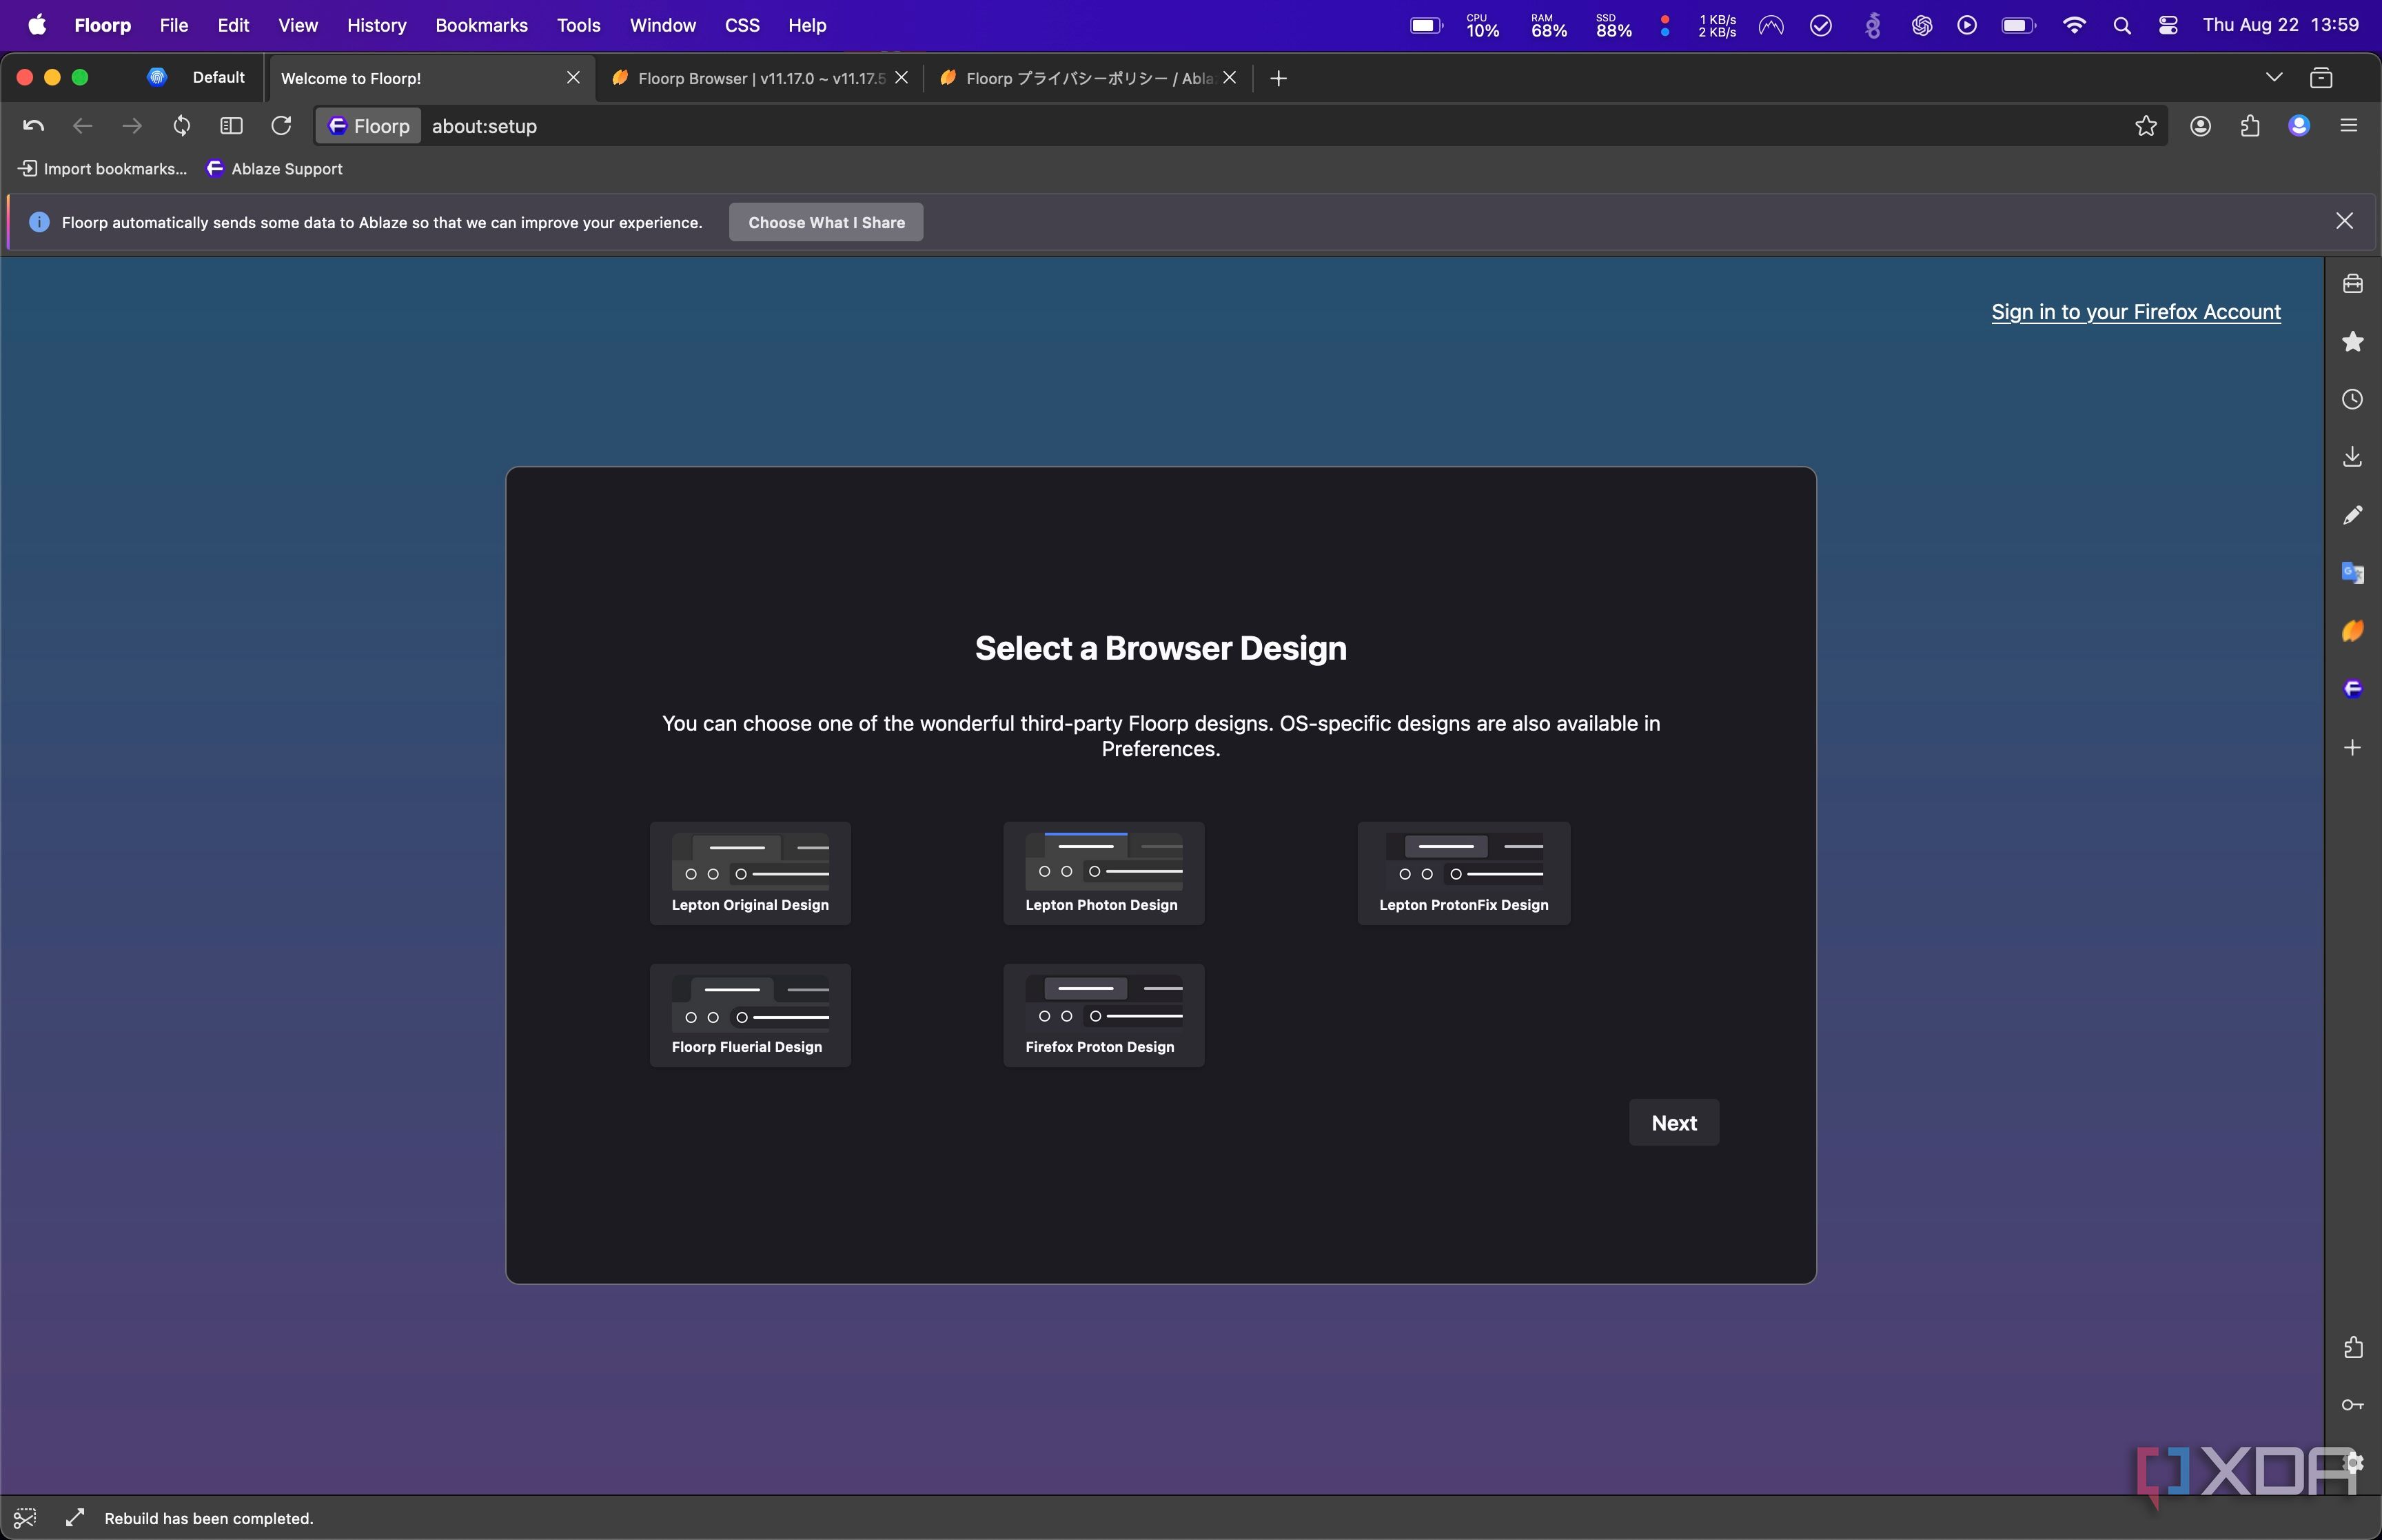Open the top panel icon in the right sidebar
This screenshot has width=2382, height=1540.
point(2353,284)
